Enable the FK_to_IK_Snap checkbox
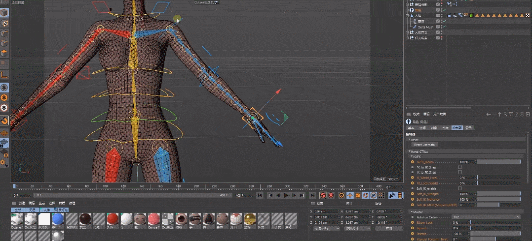The width and height of the screenshot is (532, 241). pyautogui.click(x=460, y=167)
